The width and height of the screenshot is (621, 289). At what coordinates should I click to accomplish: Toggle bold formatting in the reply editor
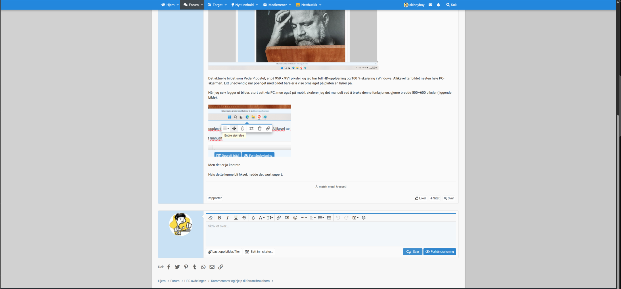pyautogui.click(x=219, y=218)
